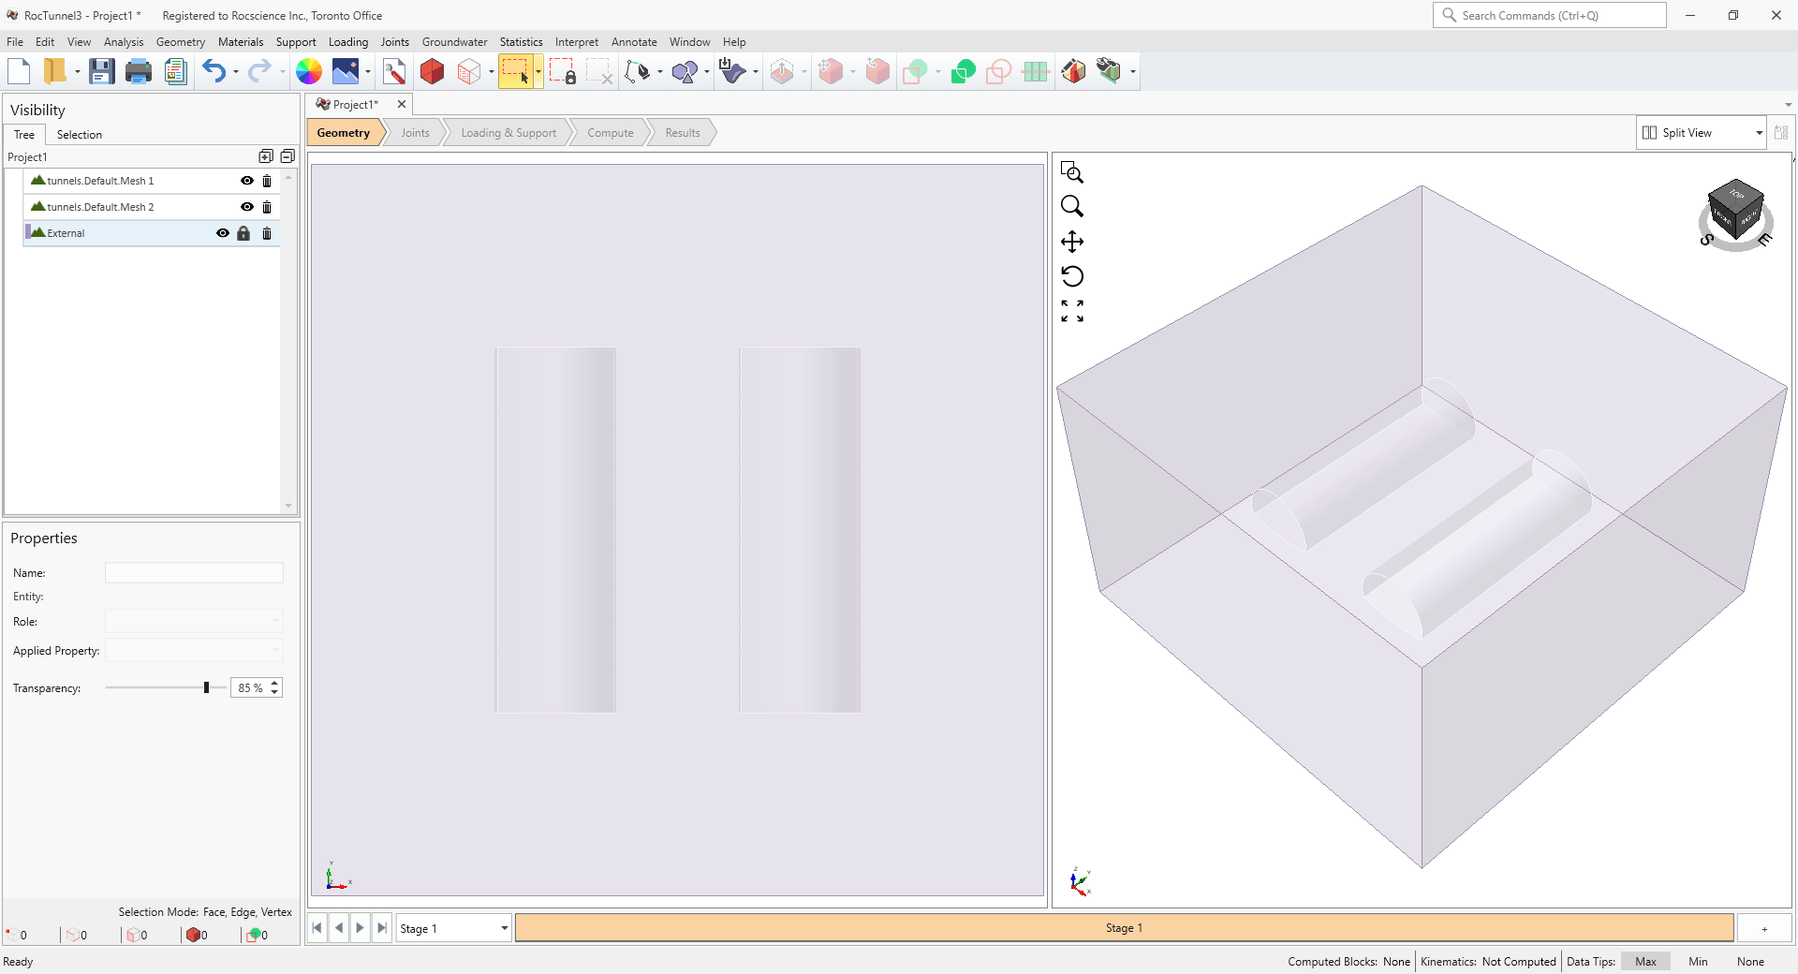
Task: Open the 3D color/wheel display options icon
Action: pyautogui.click(x=308, y=71)
